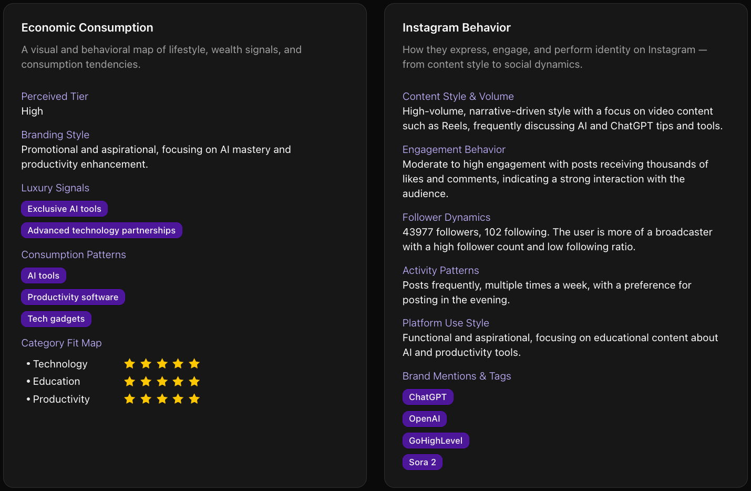Click the first star for Technology
751x491 pixels.
point(130,364)
